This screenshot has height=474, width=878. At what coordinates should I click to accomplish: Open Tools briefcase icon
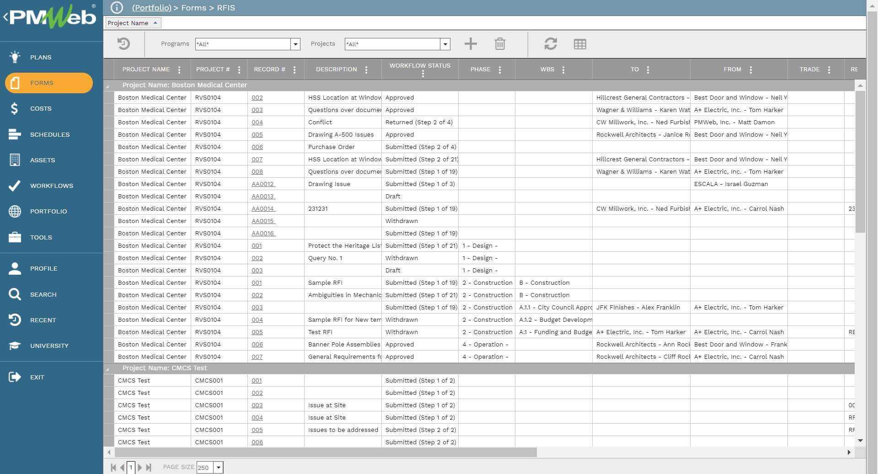point(15,237)
